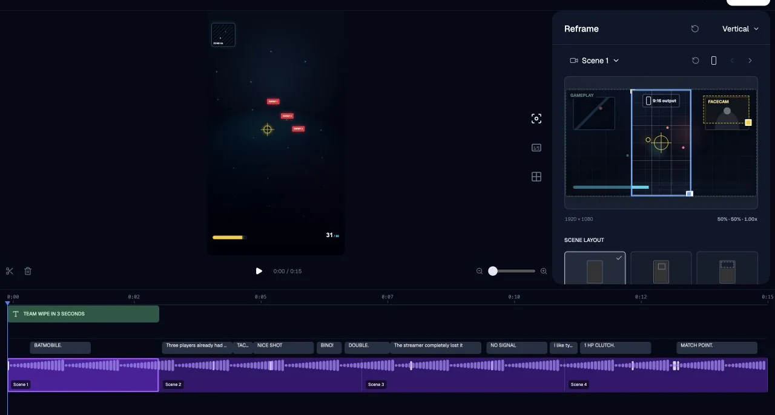
Task: Click the '1920 × 1080' resolution text
Action: pos(579,219)
